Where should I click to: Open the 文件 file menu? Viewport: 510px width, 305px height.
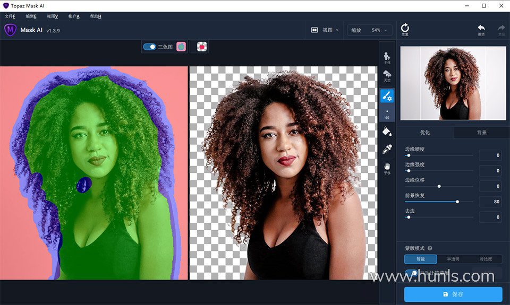pos(10,16)
